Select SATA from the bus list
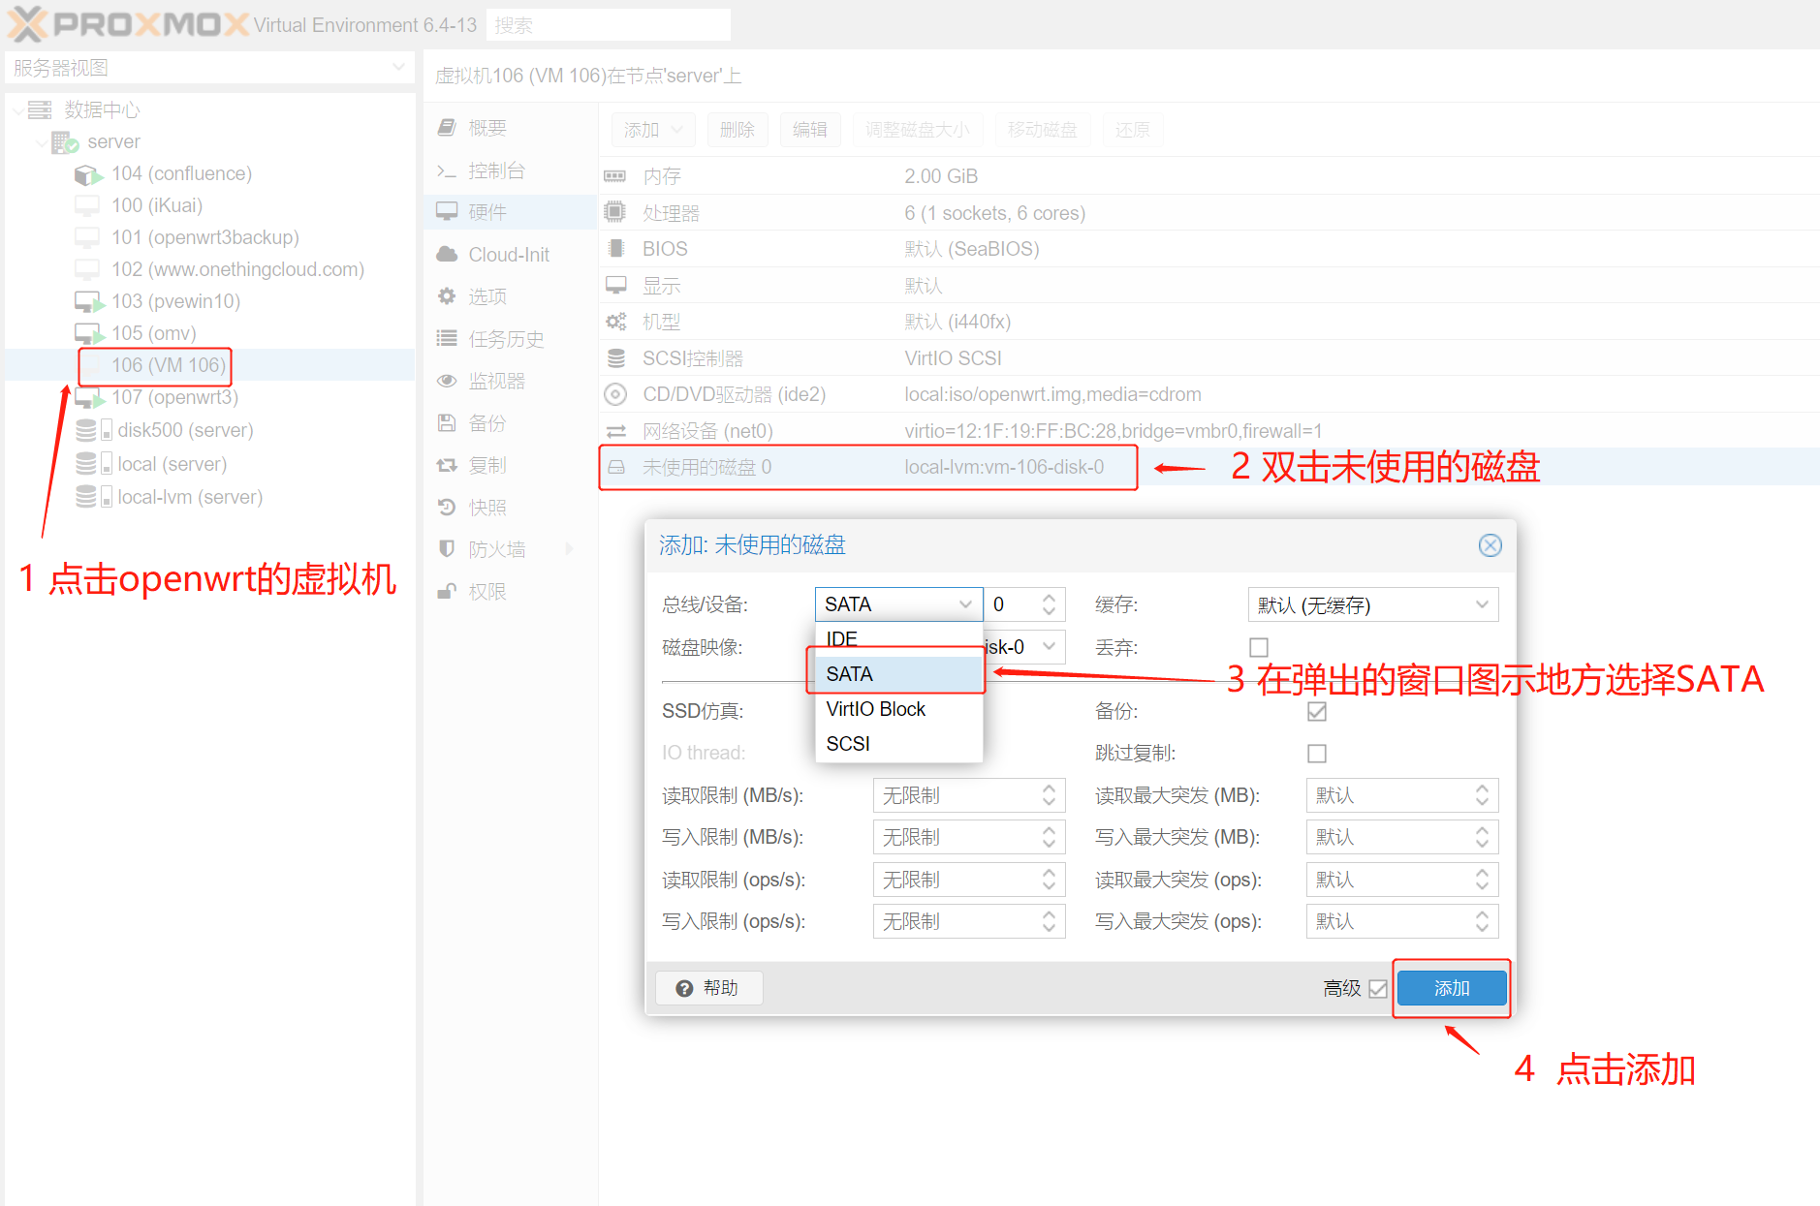 pyautogui.click(x=898, y=674)
